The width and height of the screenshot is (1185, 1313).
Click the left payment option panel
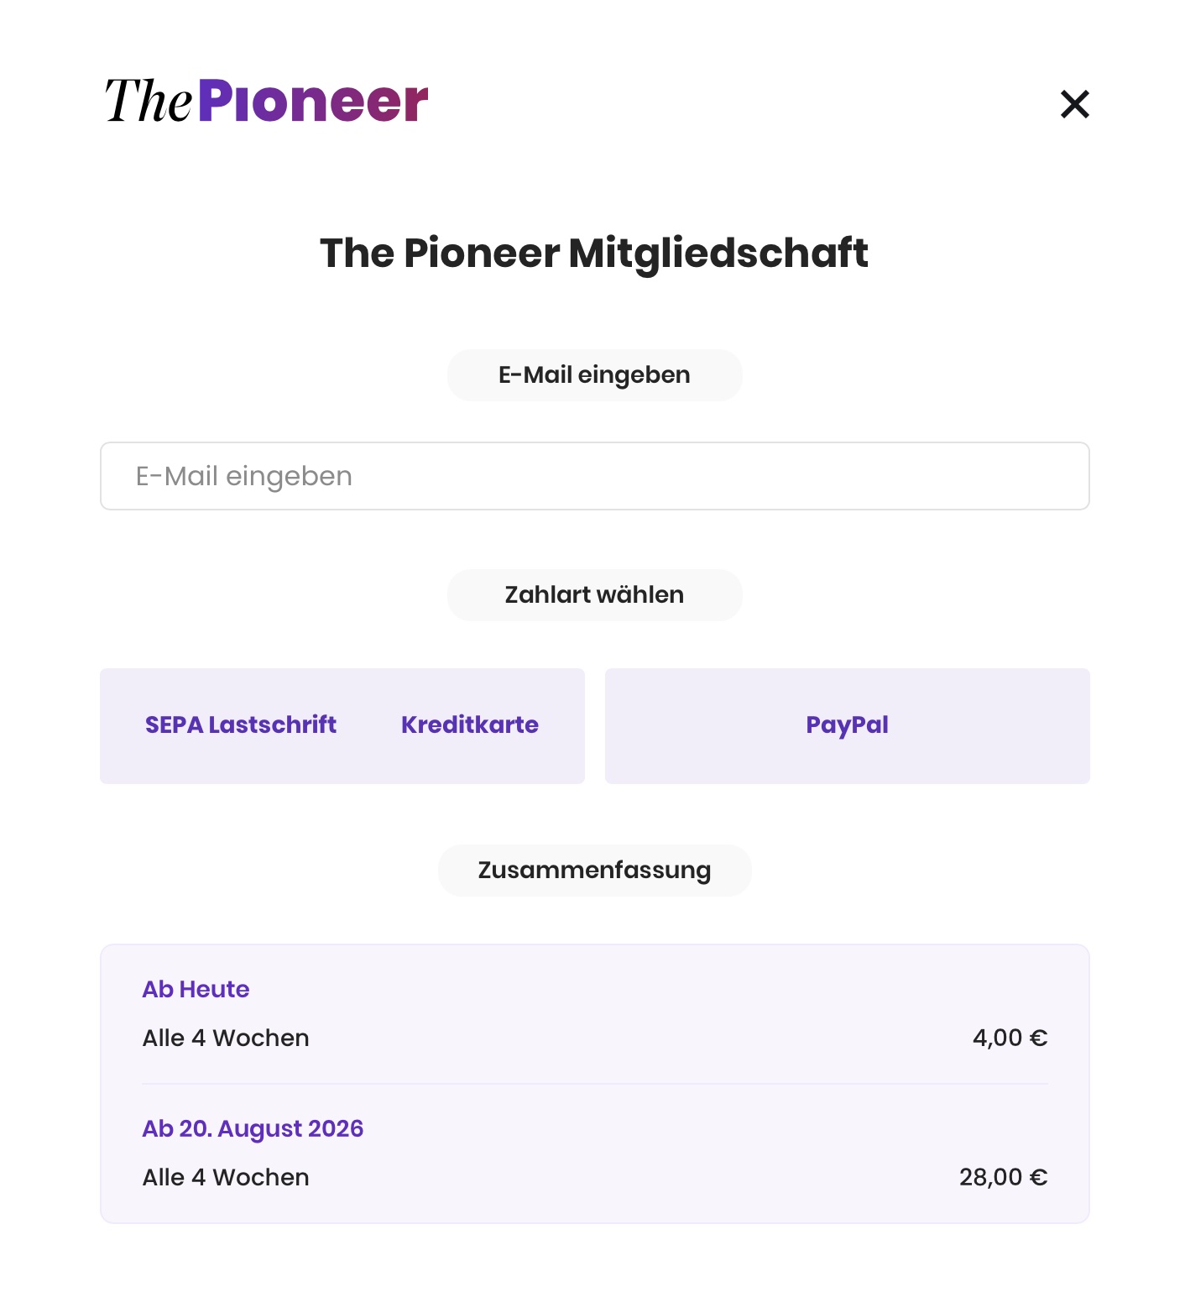[342, 725]
